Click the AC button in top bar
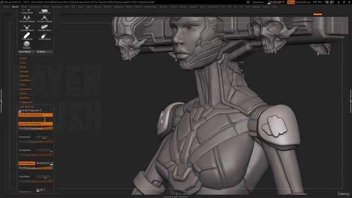Viewport: 352px width, 198px height. [x=248, y=2]
